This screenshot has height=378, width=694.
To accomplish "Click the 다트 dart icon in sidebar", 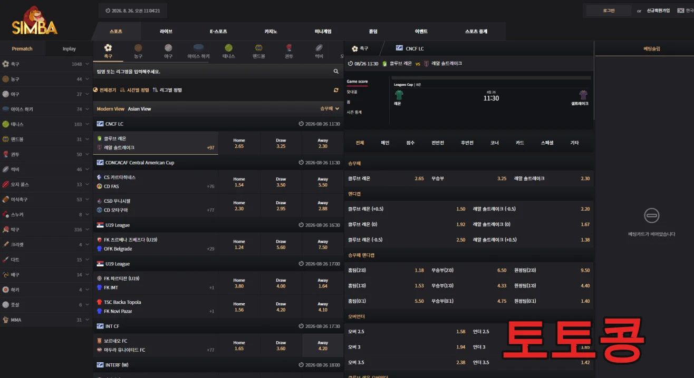I will [x=6, y=260].
